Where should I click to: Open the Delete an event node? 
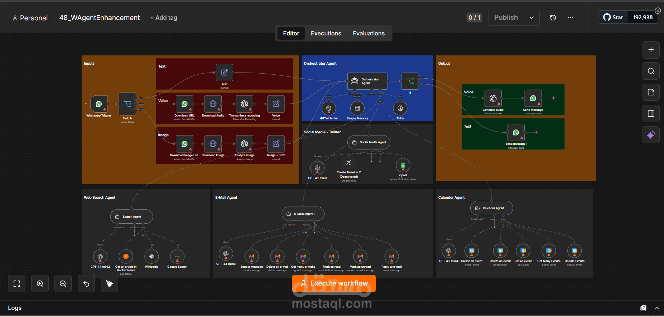point(500,251)
